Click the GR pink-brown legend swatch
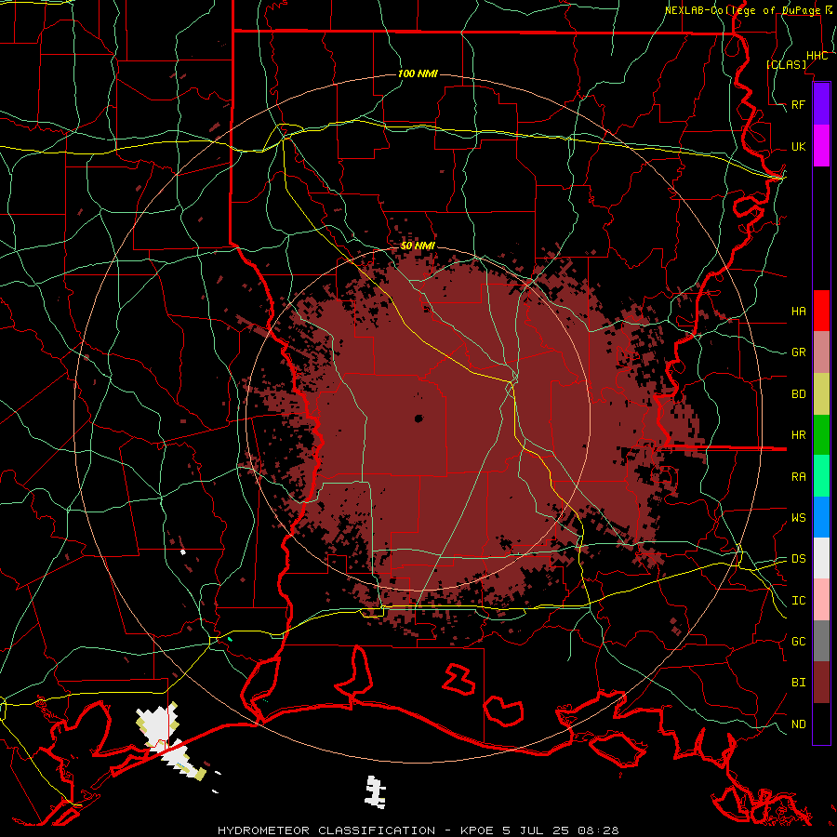 tap(821, 352)
